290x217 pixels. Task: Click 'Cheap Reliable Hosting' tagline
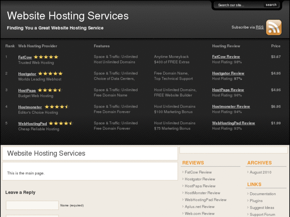[x=39, y=129]
